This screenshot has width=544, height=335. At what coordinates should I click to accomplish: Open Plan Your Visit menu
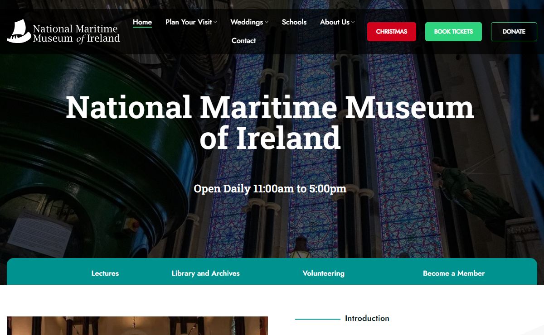tap(189, 22)
